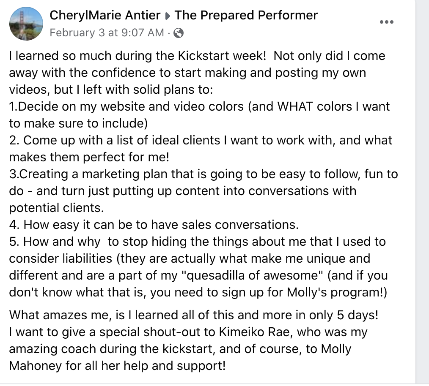Image resolution: width=429 pixels, height=386 pixels.
Task: Click list item 4 about sales conversations
Action: tap(154, 225)
